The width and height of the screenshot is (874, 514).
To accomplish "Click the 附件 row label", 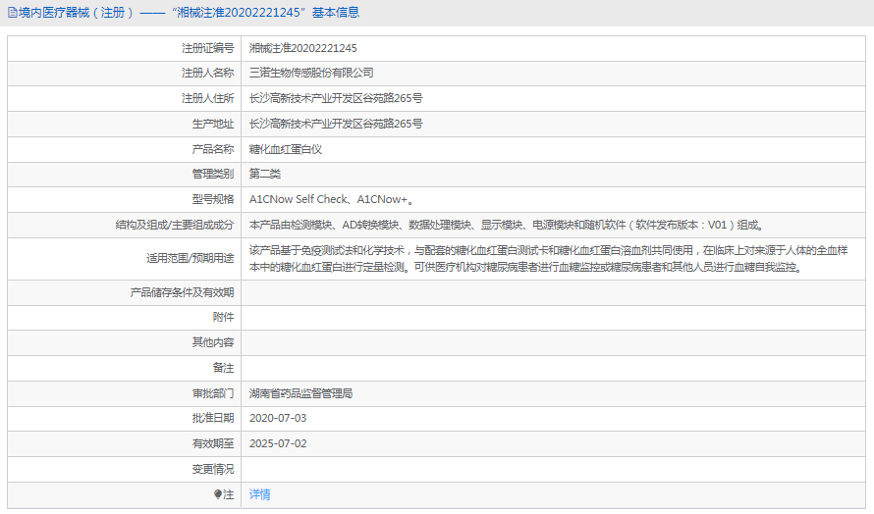I will pyautogui.click(x=224, y=317).
